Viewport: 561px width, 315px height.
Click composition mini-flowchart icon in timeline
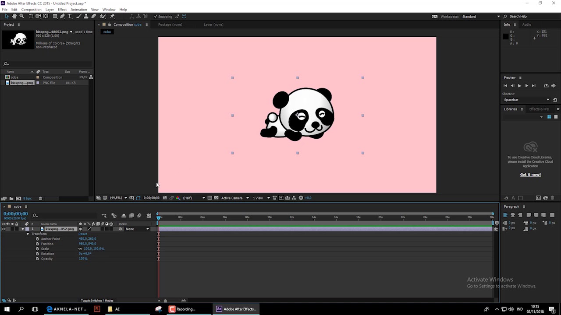[x=104, y=215]
